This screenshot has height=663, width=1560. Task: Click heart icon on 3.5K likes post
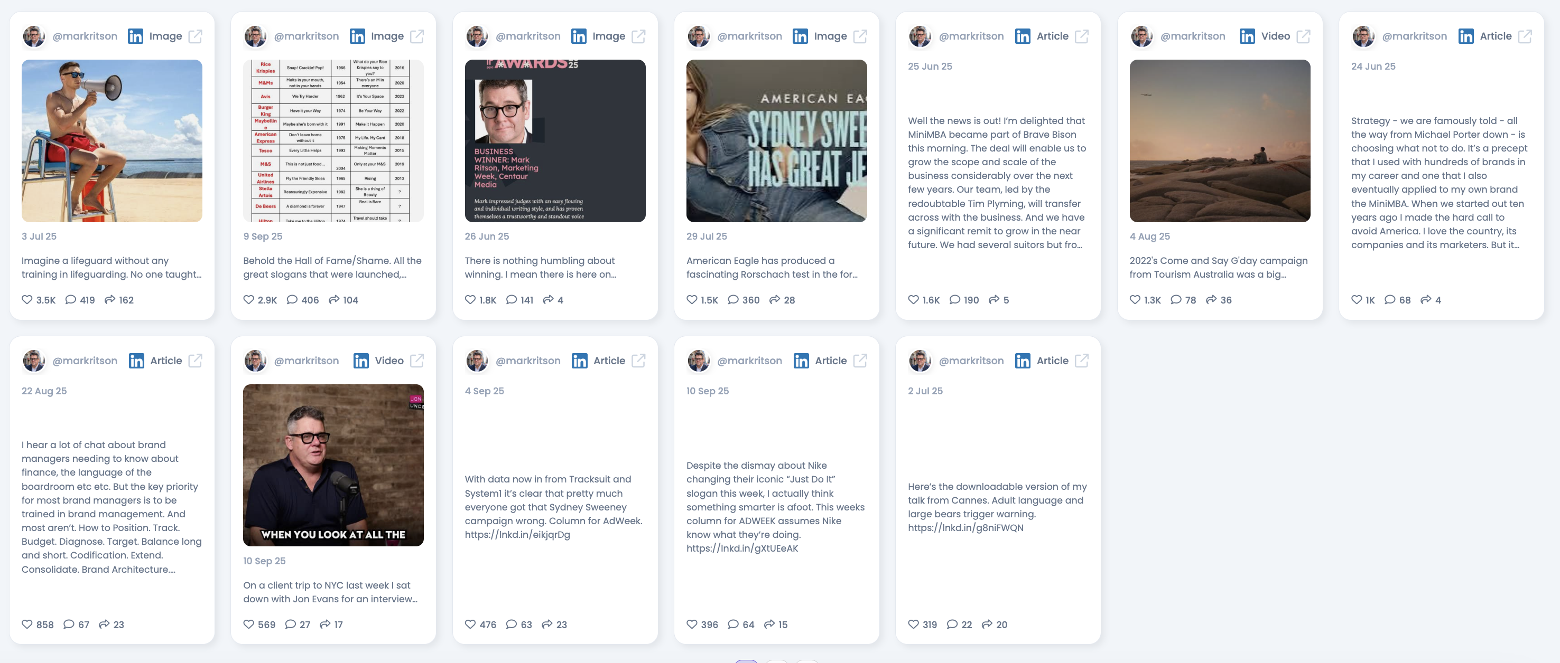tap(26, 299)
